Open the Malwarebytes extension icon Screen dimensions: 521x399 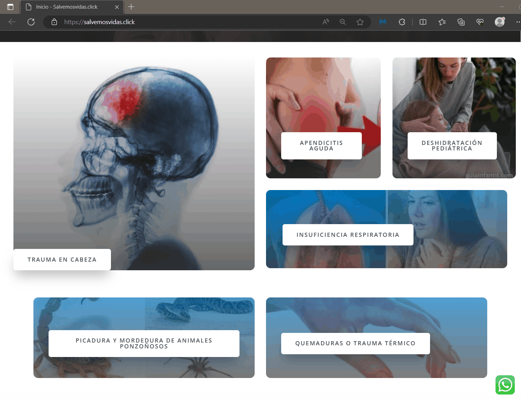(x=383, y=22)
